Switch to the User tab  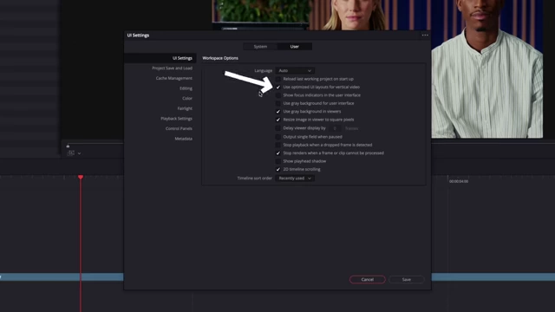pyautogui.click(x=295, y=46)
